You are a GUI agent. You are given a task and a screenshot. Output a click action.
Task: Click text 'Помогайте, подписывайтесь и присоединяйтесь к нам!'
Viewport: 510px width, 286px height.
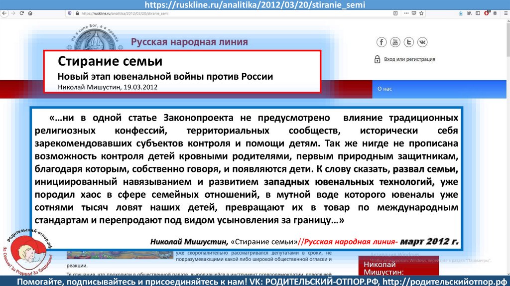(131, 282)
